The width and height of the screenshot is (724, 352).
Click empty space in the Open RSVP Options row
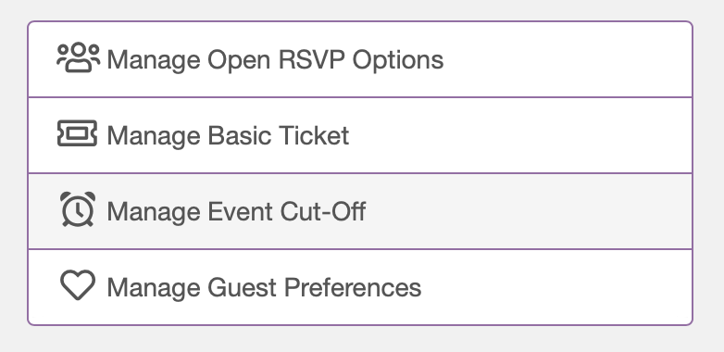pyautogui.click(x=568, y=59)
